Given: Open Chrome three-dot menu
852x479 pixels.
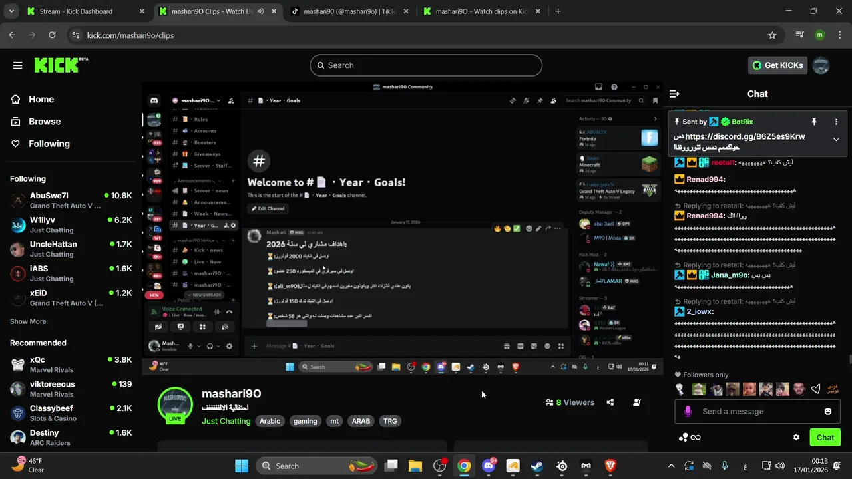Looking at the screenshot, I should pos(839,35).
